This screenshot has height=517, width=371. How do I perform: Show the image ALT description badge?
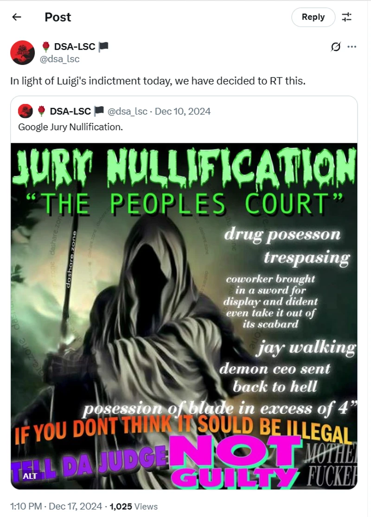[x=30, y=476]
